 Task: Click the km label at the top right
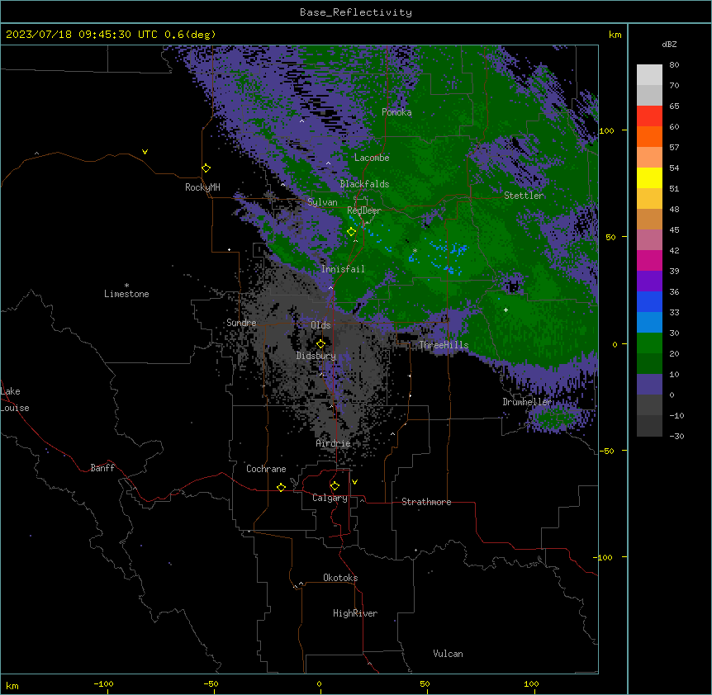[615, 35]
